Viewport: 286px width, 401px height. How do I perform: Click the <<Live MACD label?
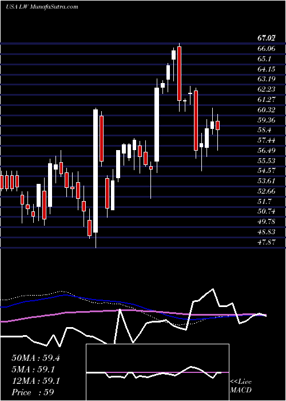(x=241, y=386)
